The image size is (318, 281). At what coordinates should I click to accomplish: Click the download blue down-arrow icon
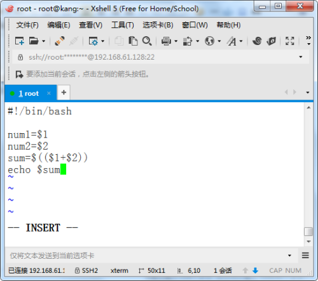[256, 270]
